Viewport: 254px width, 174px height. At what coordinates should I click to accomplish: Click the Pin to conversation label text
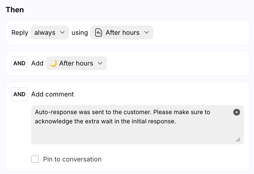[72, 159]
